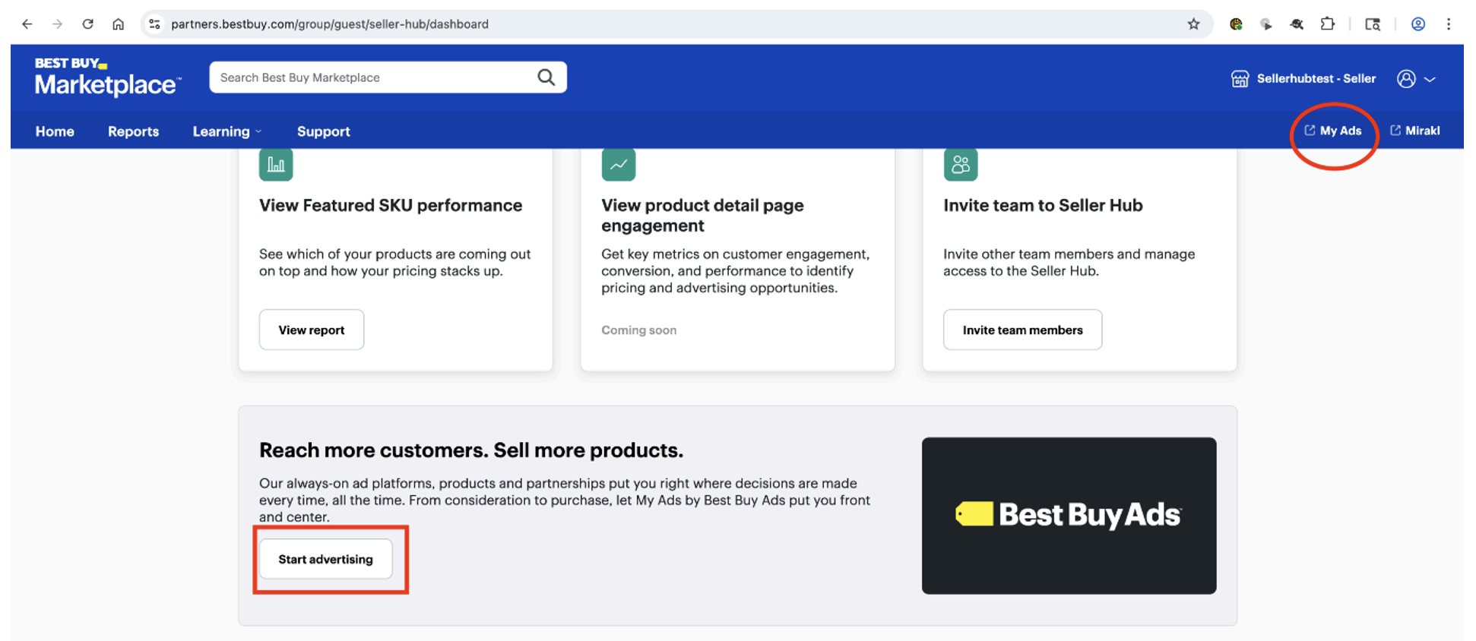
Task: Open the My Ads external link
Action: coord(1333,131)
